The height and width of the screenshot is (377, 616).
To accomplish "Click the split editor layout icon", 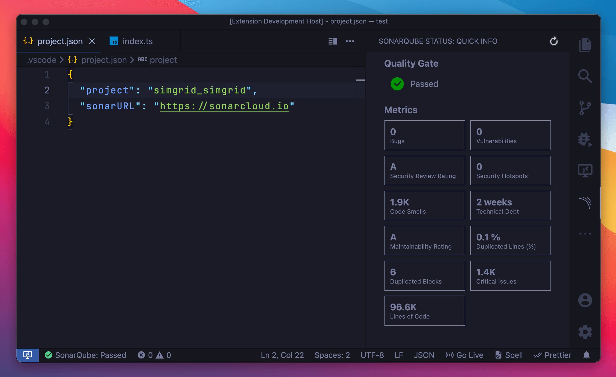I will coord(333,41).
